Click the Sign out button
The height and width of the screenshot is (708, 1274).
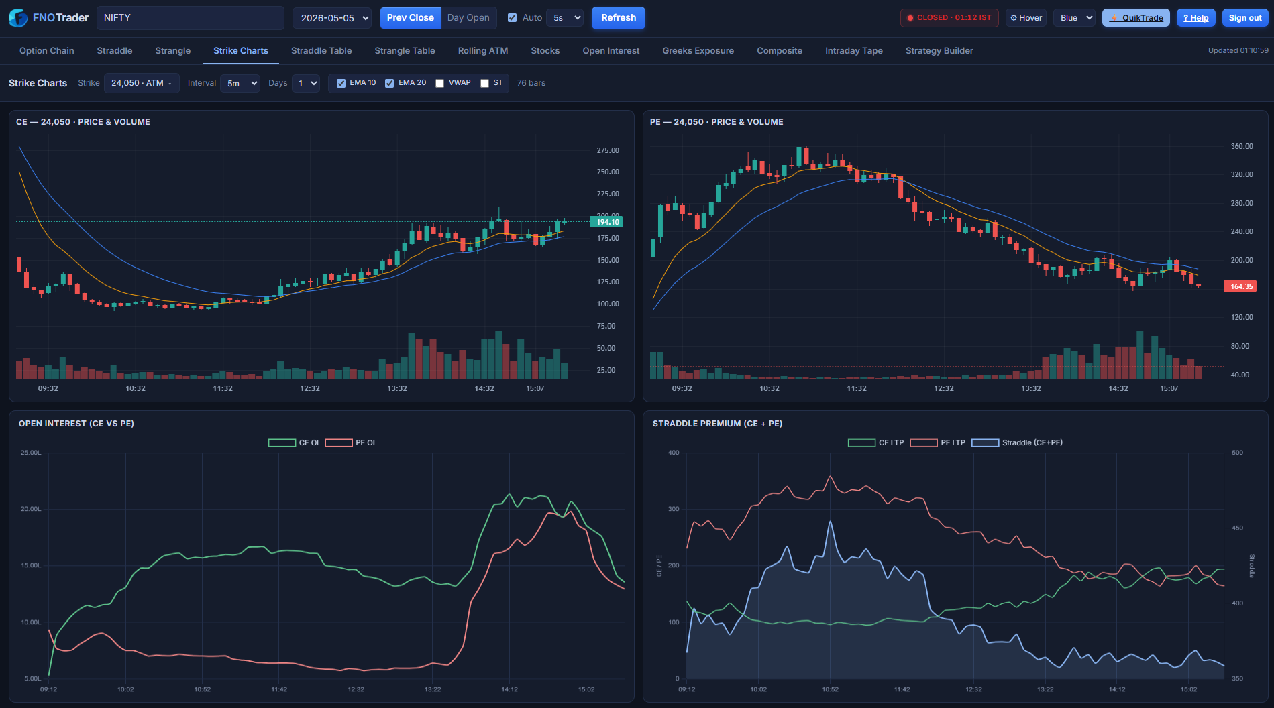click(x=1245, y=18)
